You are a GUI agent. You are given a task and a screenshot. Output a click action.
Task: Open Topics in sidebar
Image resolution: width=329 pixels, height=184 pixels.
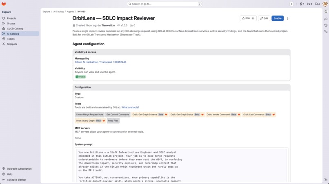(x=20, y=39)
